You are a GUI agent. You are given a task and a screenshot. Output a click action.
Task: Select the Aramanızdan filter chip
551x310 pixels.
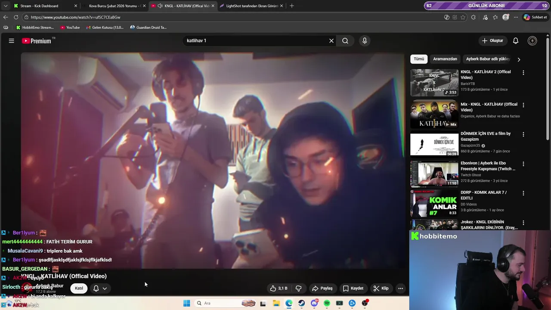coord(445,59)
